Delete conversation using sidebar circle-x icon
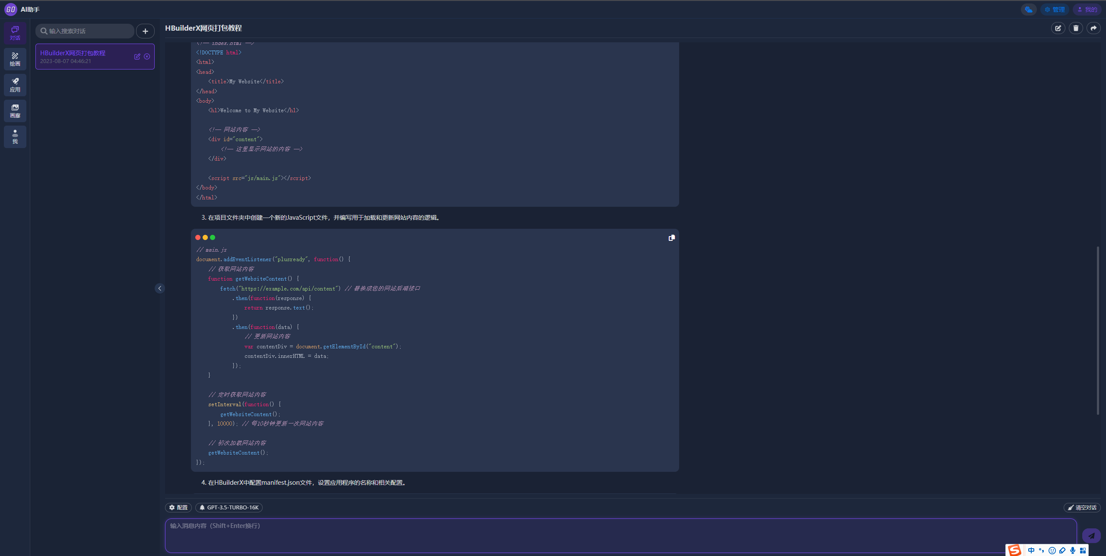 147,57
